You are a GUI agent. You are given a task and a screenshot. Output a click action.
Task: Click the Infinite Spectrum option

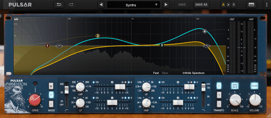[194, 73]
